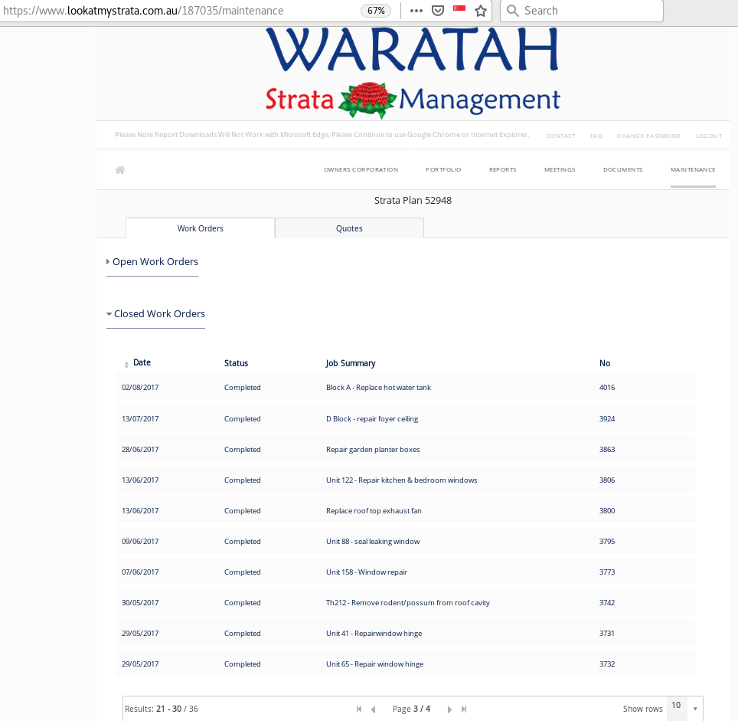
Task: Switch to the Quotes tab
Action: pyautogui.click(x=349, y=228)
